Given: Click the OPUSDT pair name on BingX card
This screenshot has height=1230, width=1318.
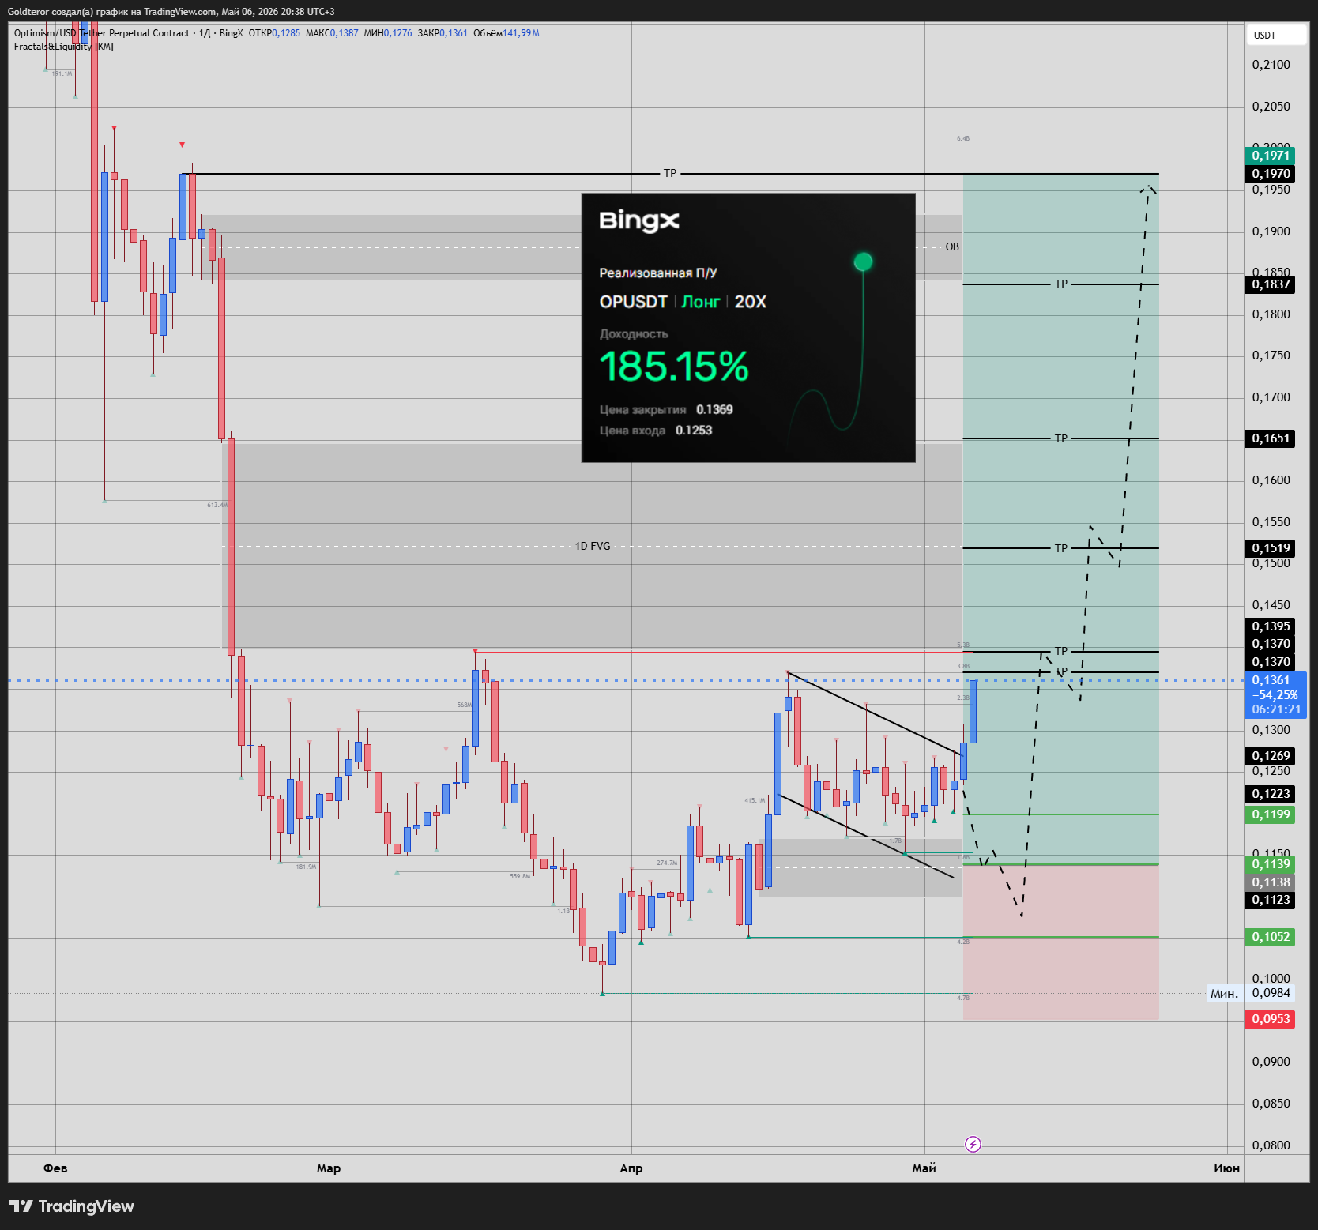Looking at the screenshot, I should pyautogui.click(x=634, y=302).
